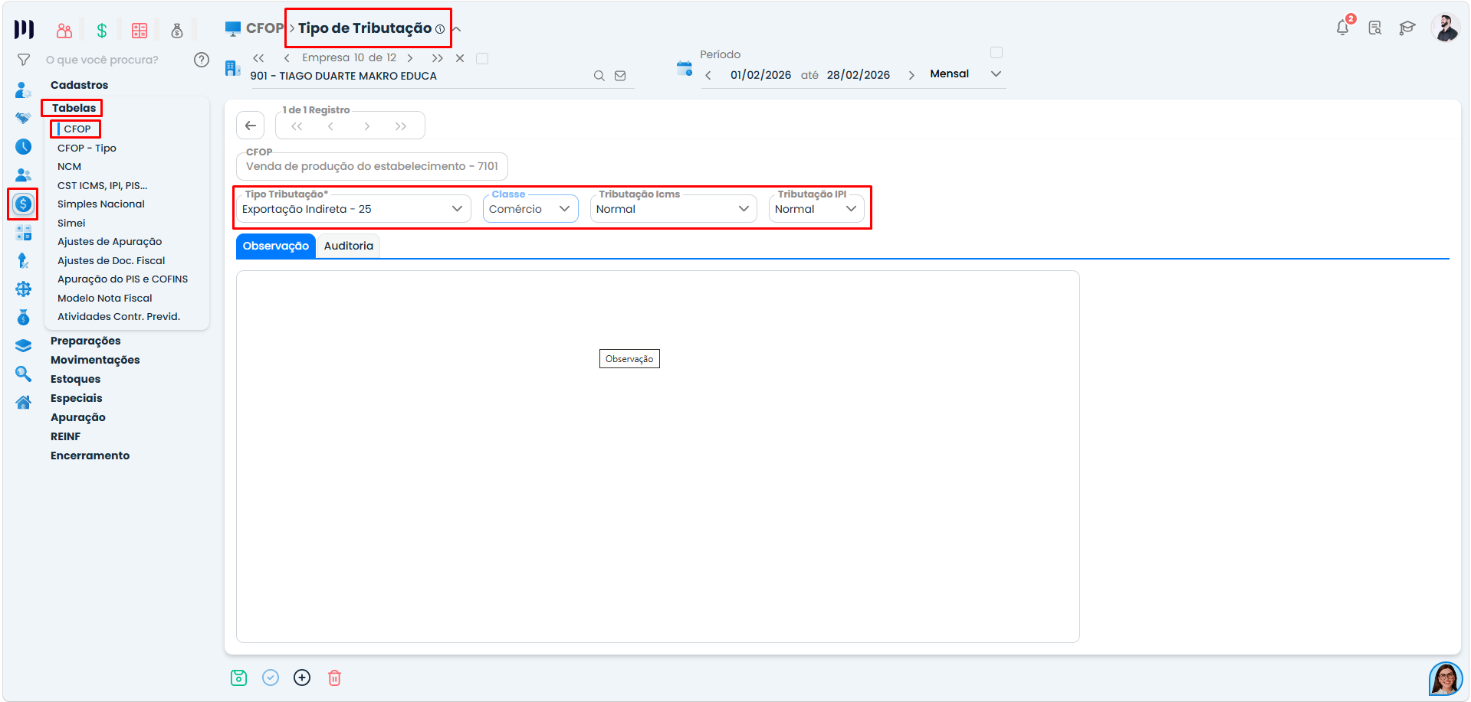Click the calculator sidebar icon
The width and height of the screenshot is (1471, 702).
(24, 233)
